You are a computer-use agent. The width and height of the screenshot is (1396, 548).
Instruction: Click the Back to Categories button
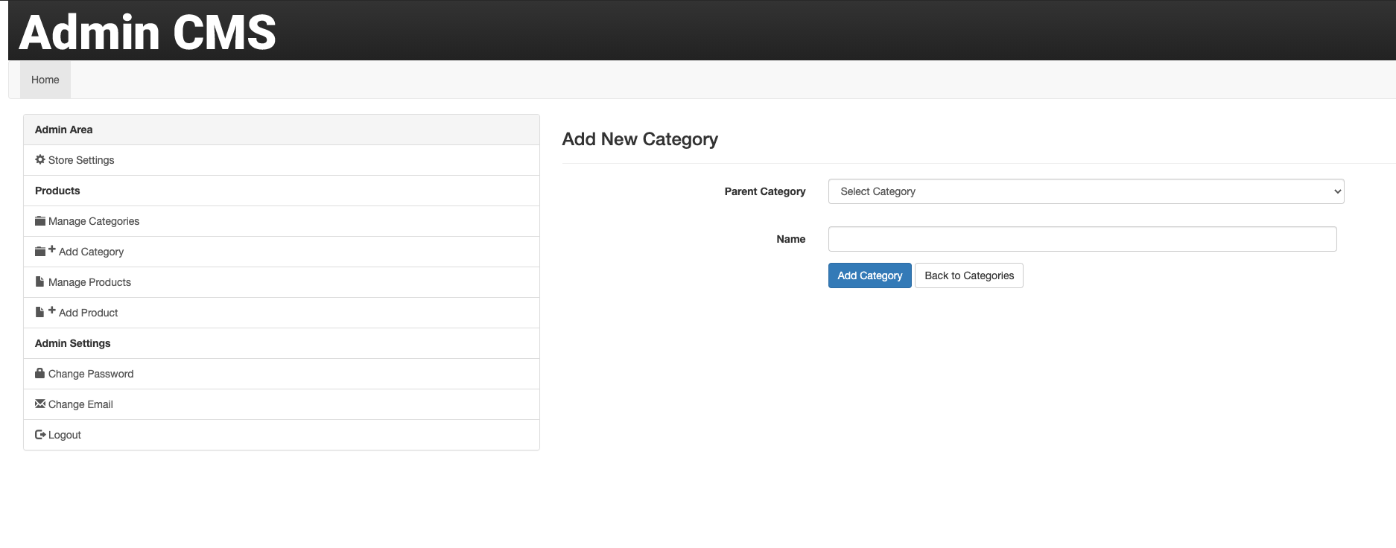tap(968, 275)
